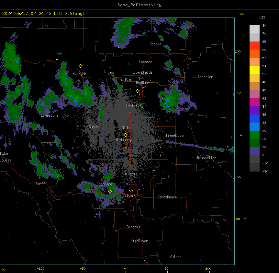The width and height of the screenshot is (279, 273).
Task: Select the light gray 70–80 dBZ swatch
Action: coord(254,30)
